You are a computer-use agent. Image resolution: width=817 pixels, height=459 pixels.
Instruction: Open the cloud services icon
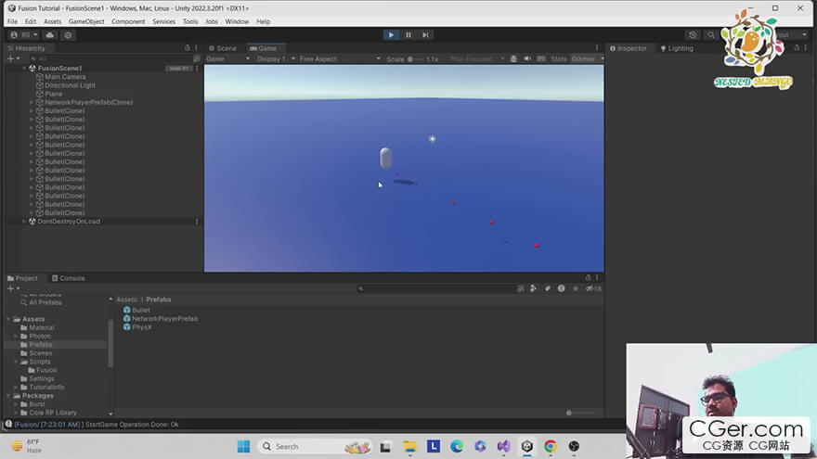click(50, 35)
